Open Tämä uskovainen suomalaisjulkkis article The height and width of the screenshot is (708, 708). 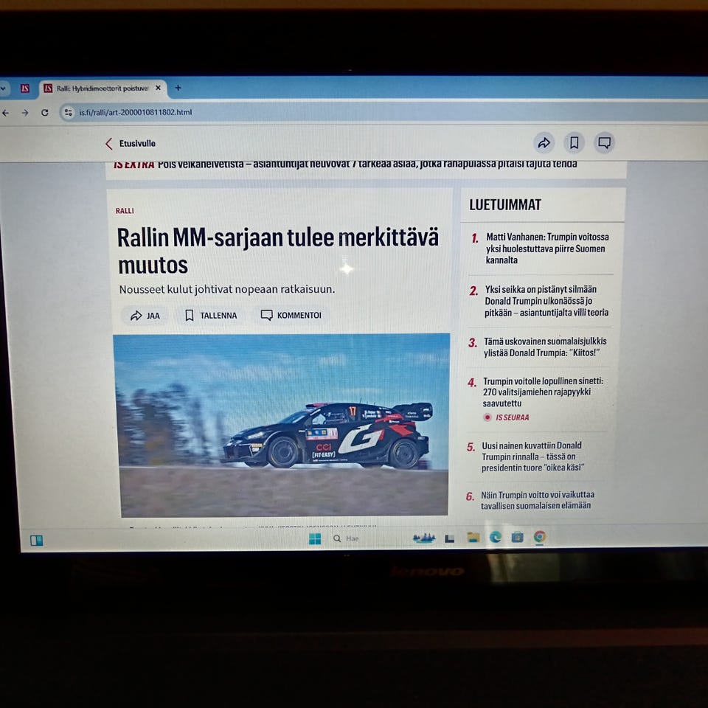point(545,347)
